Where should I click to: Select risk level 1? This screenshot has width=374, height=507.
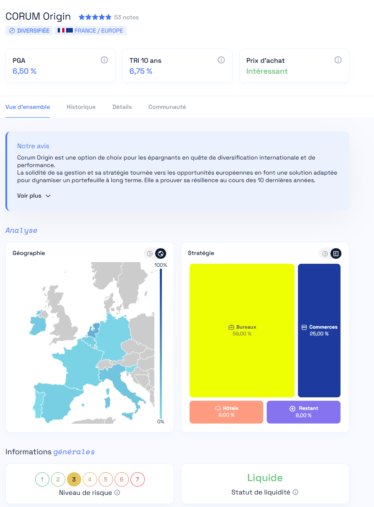pos(42,479)
